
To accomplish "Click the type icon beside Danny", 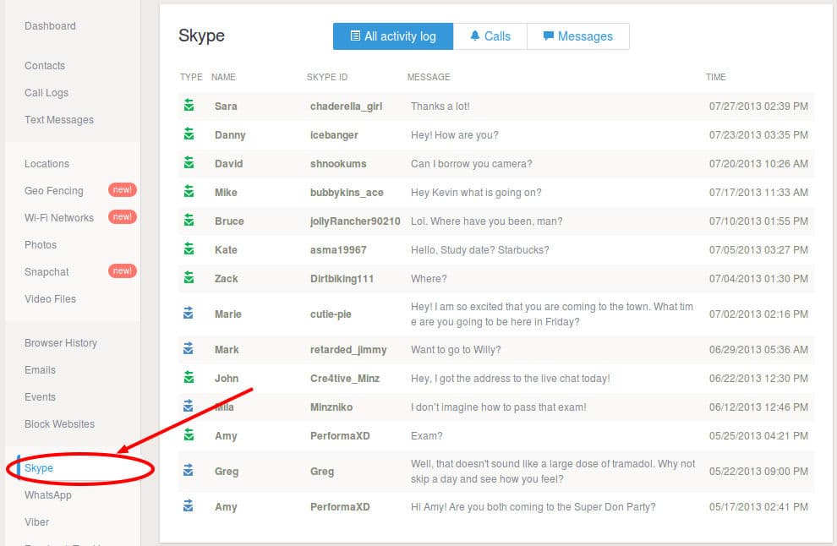I will 189,134.
